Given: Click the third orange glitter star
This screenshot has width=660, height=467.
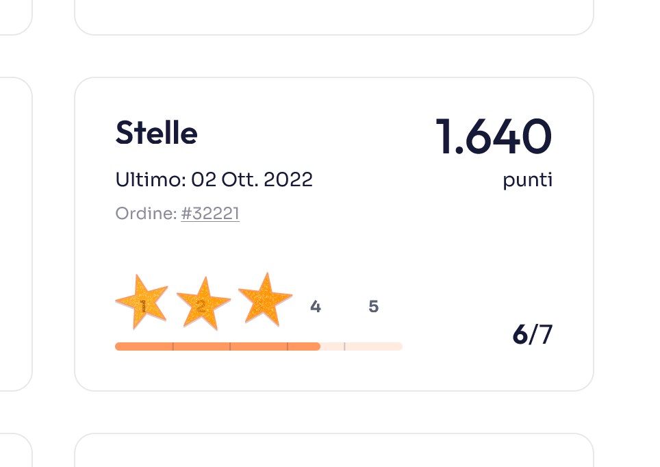Looking at the screenshot, I should click(x=265, y=300).
